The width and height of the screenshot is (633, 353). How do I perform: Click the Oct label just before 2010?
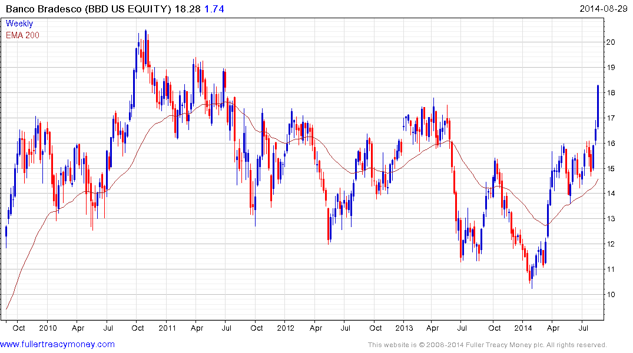(19, 328)
